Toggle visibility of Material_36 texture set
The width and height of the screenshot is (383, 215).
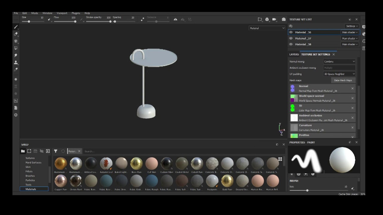coord(291,32)
